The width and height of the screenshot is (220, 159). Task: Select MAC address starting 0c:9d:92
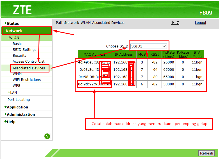(x=94, y=84)
